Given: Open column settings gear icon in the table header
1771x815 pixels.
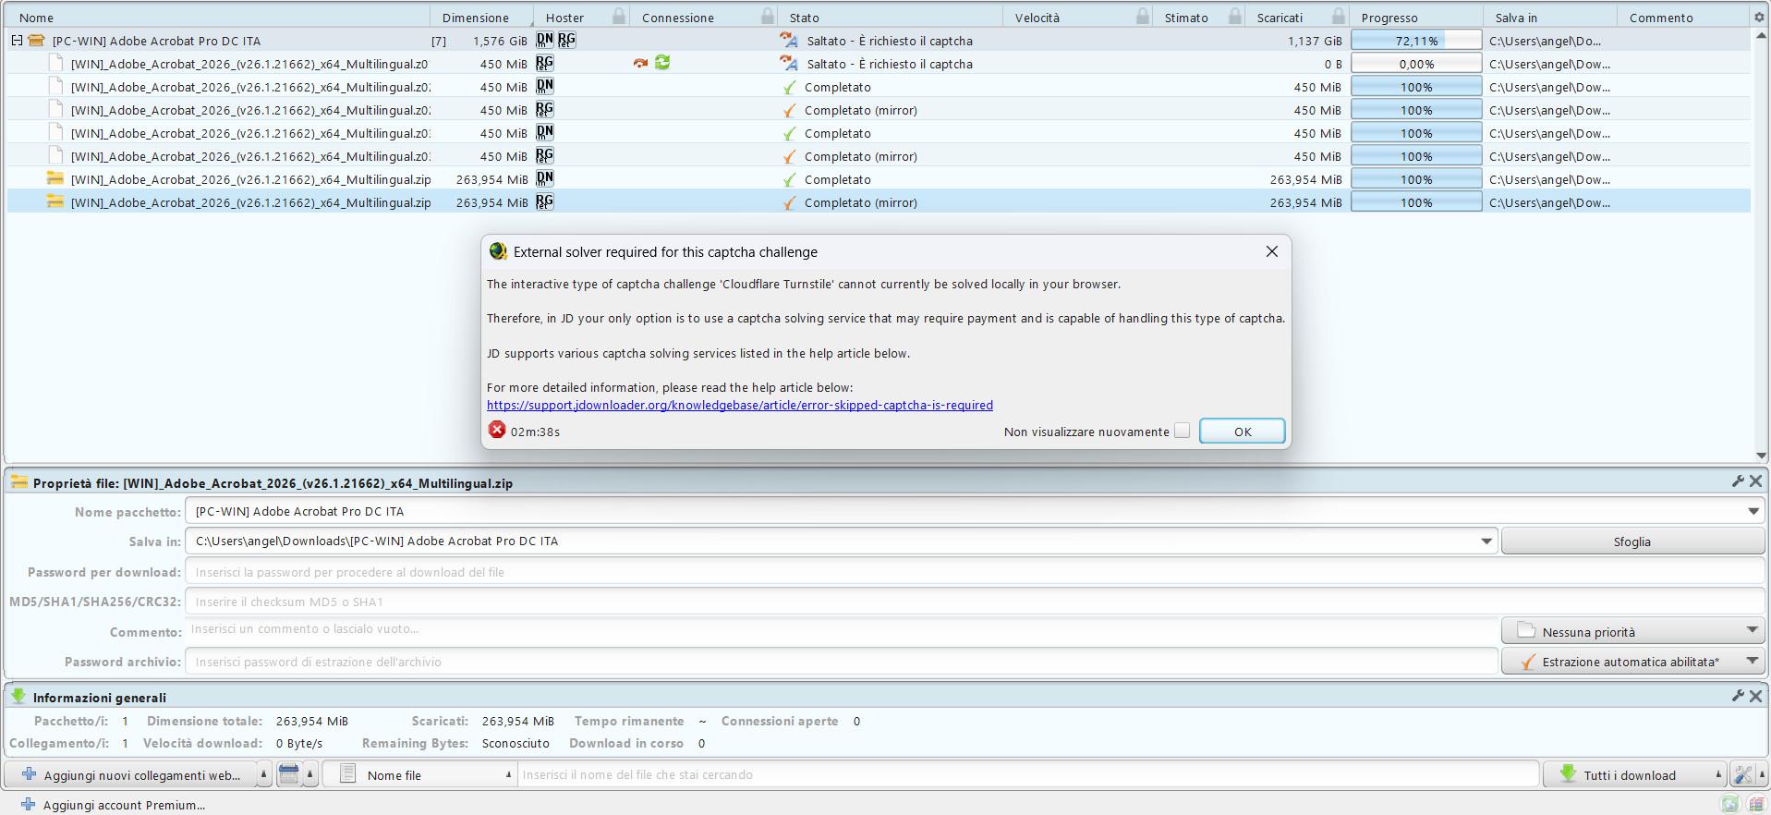Looking at the screenshot, I should pos(1758,17).
